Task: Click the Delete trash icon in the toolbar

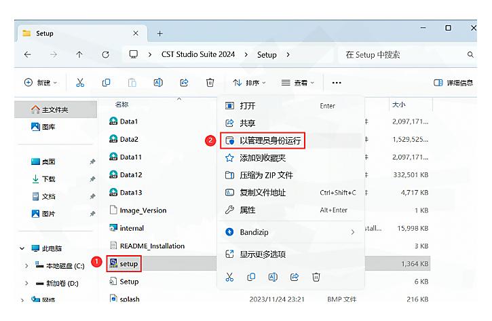Action: (x=210, y=83)
